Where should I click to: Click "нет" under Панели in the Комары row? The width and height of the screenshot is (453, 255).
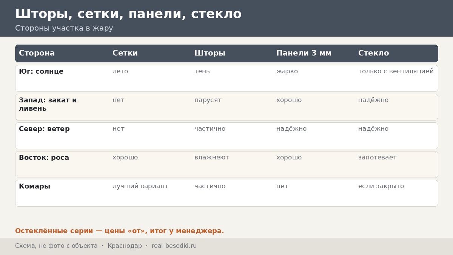[x=282, y=186]
